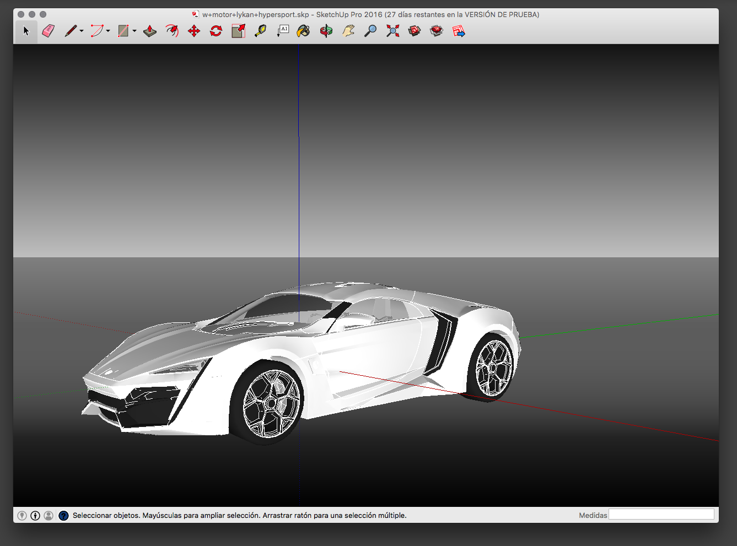The width and height of the screenshot is (737, 546).
Task: Select the arrow Select tool
Action: pyautogui.click(x=26, y=31)
